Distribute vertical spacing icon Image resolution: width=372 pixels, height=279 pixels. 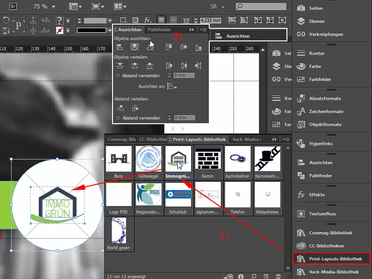(x=120, y=108)
